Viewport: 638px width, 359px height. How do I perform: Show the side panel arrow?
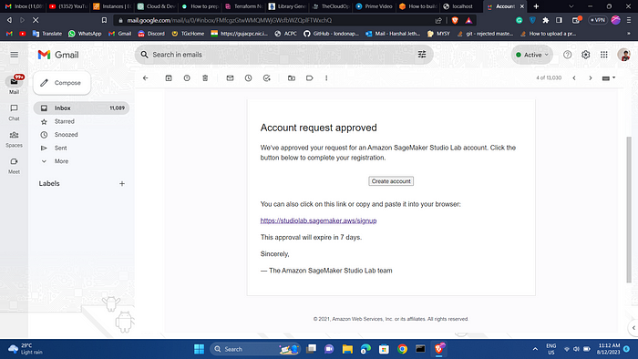[x=633, y=328]
